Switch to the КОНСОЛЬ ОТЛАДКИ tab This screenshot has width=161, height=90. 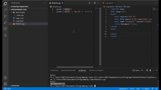tap(96, 70)
